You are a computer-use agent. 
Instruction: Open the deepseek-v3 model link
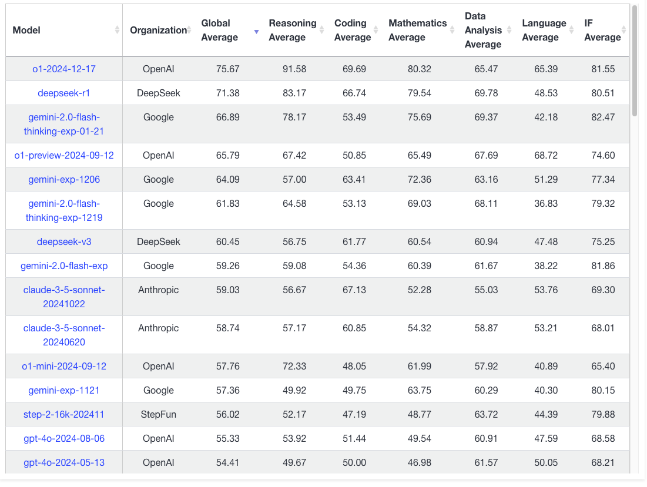pyautogui.click(x=64, y=241)
